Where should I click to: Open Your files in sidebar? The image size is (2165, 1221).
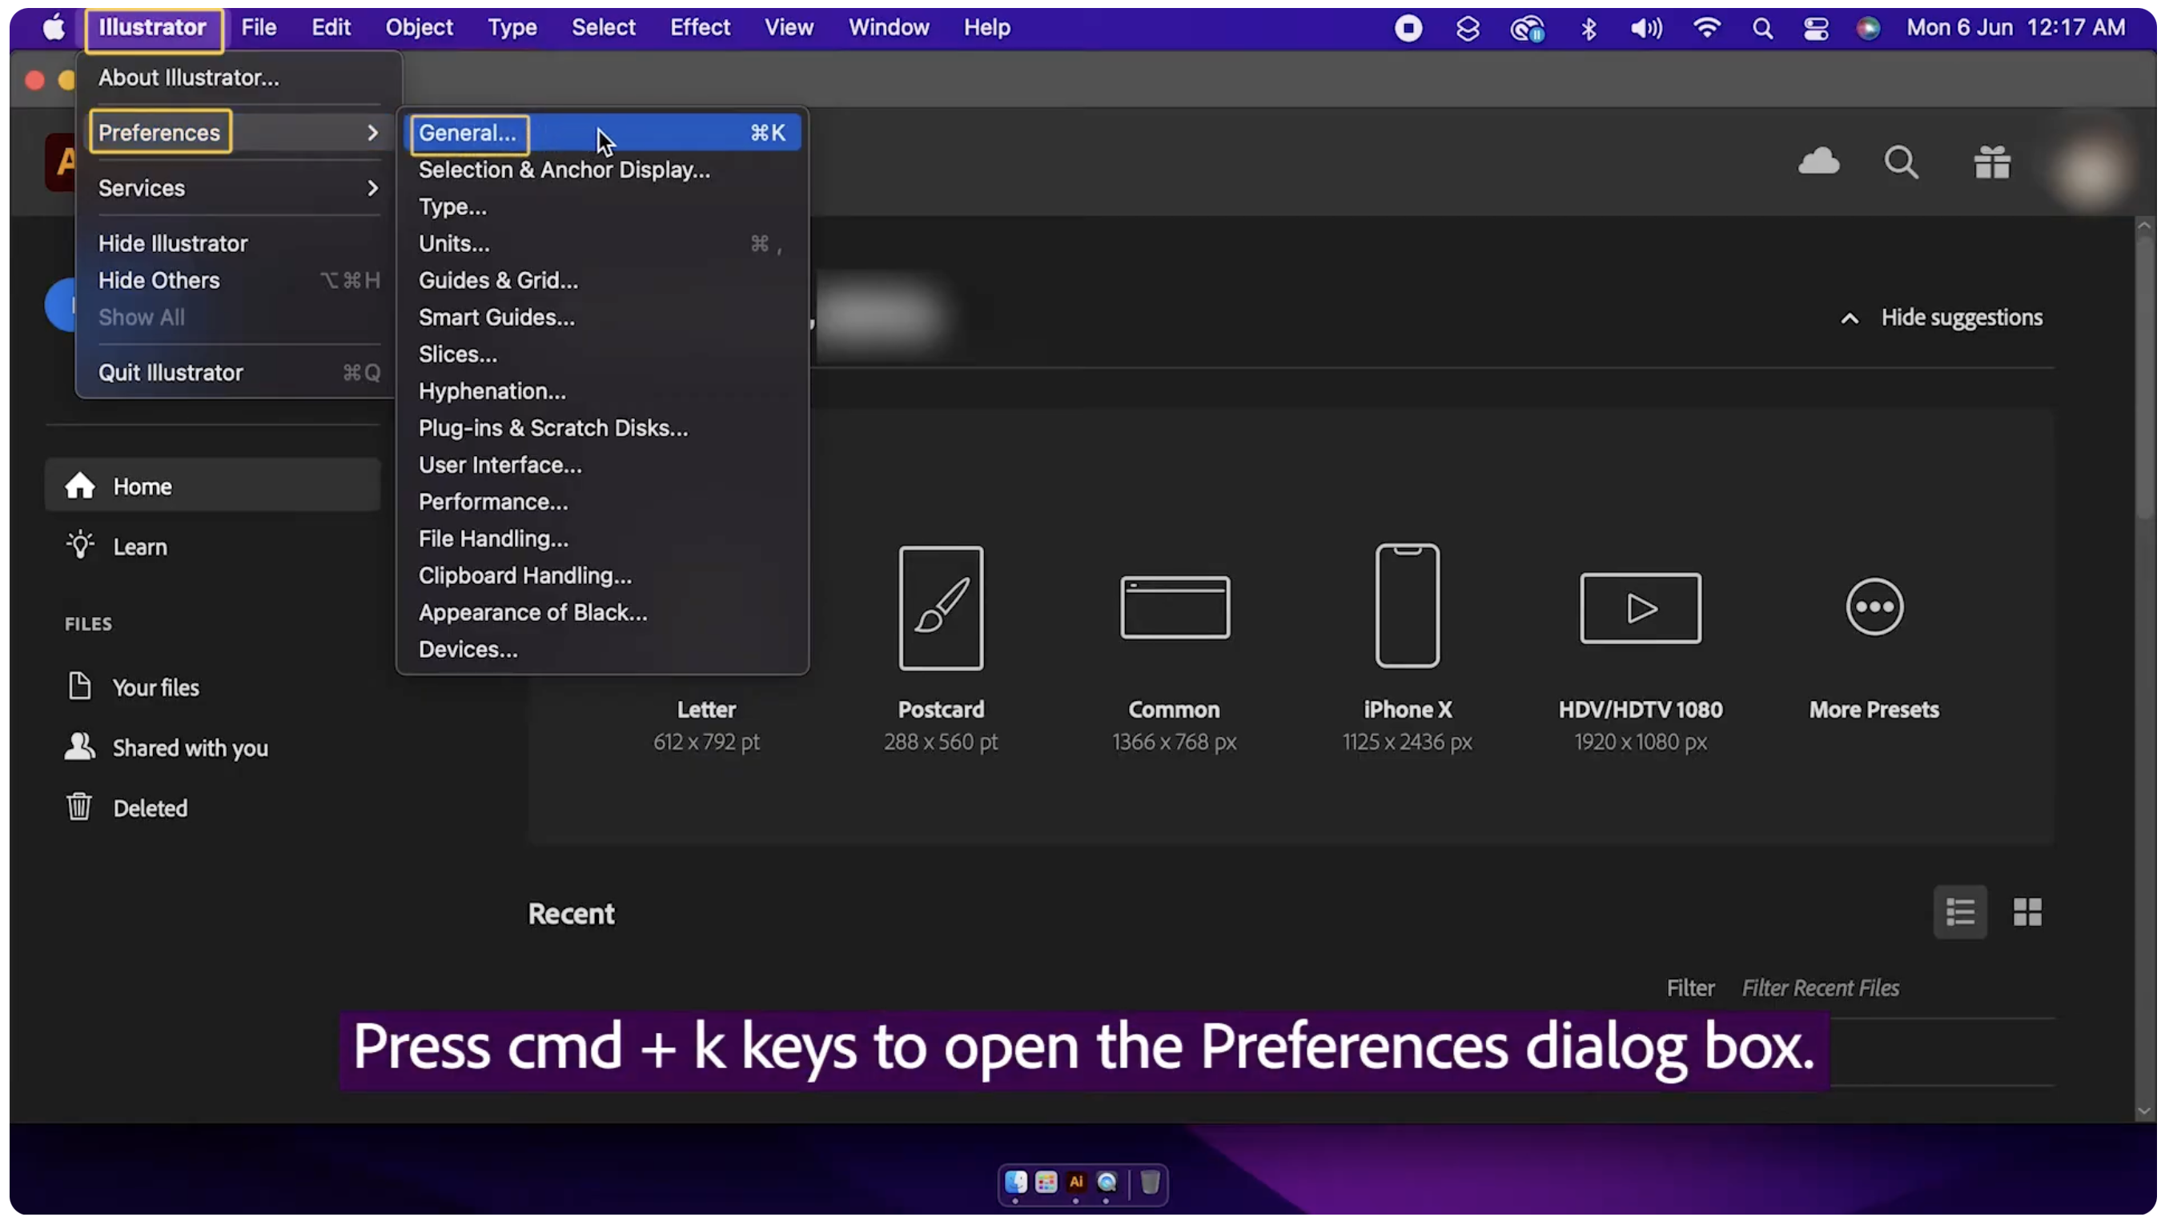155,687
